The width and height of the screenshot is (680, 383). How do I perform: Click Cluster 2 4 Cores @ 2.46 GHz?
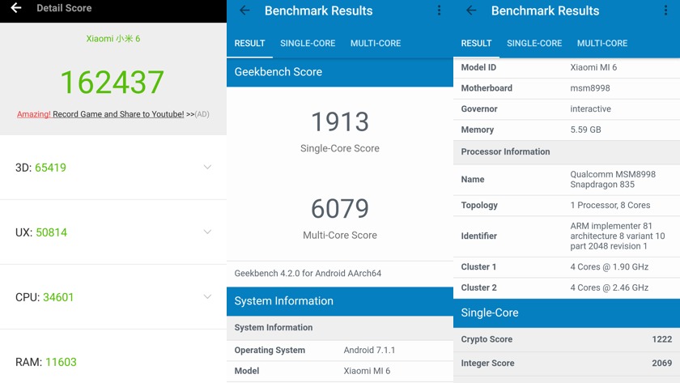(x=567, y=288)
